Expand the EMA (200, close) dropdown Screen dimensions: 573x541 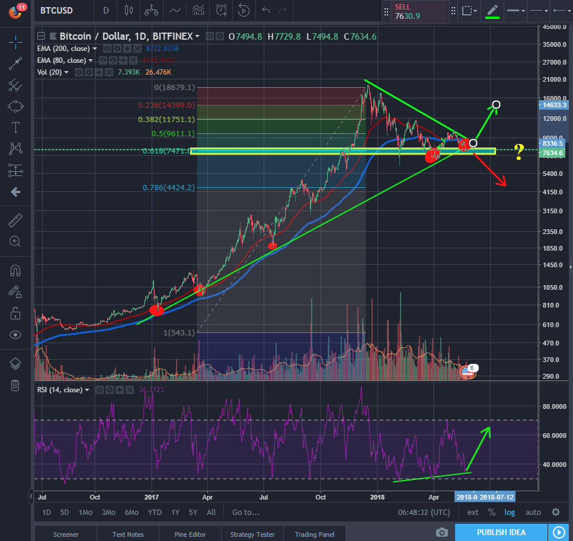[x=95, y=49]
